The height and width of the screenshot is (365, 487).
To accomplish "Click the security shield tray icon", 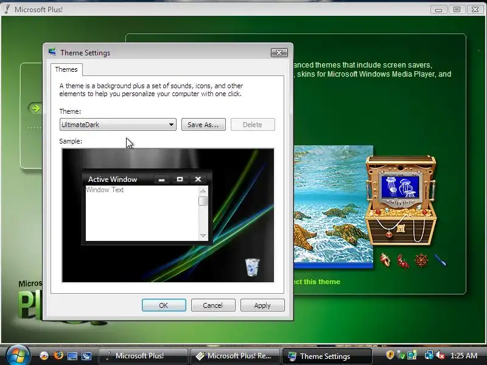I will (390, 355).
